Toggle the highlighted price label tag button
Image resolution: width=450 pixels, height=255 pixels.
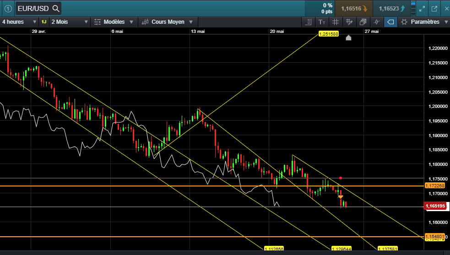[x=390, y=22]
